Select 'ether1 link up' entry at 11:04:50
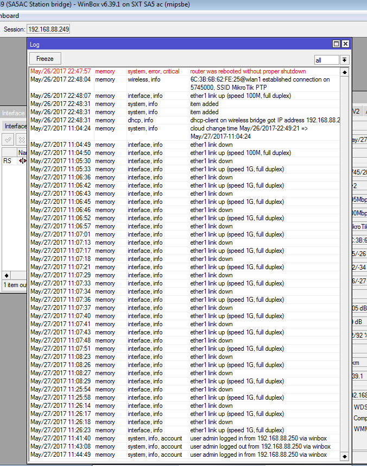The height and width of the screenshot is (466, 367). pos(185,153)
